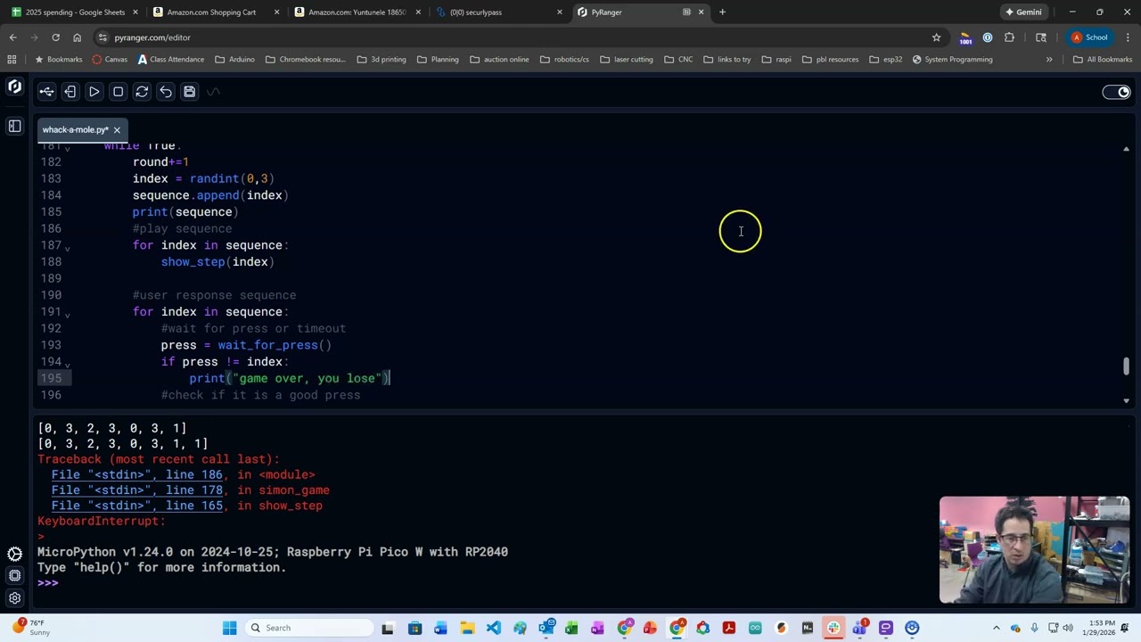Open the Canvas bookmark
The width and height of the screenshot is (1141, 642).
tap(111, 60)
